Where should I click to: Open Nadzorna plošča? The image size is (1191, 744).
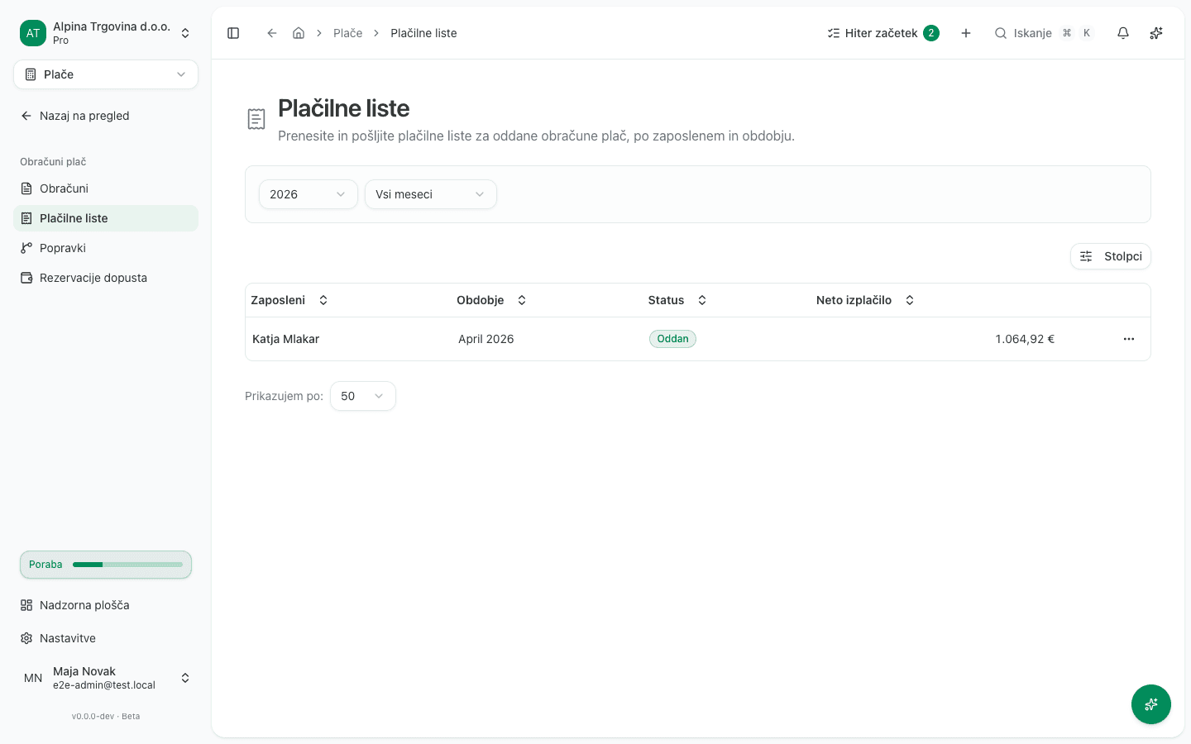(106, 605)
